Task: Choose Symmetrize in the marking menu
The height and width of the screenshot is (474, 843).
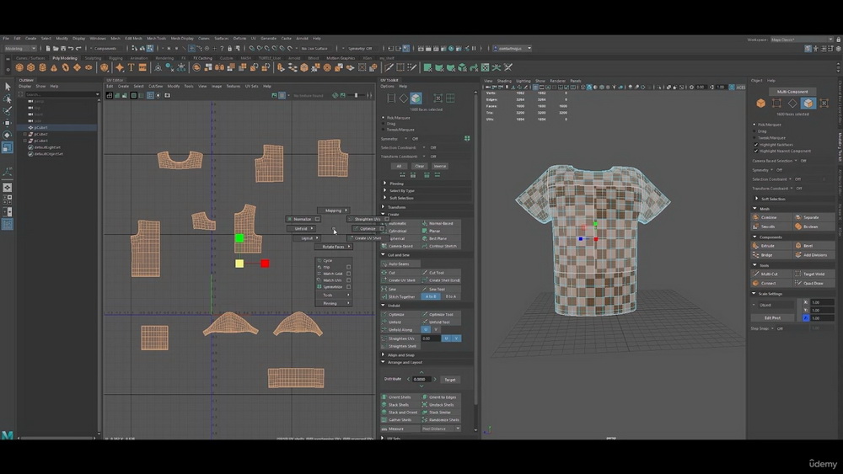Action: (333, 286)
